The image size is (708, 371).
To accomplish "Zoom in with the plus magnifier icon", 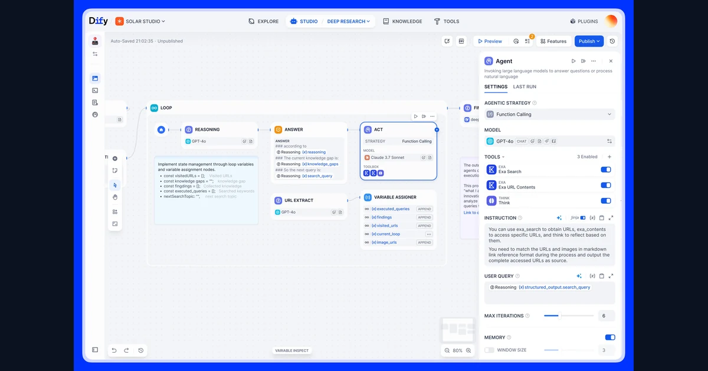I will pos(468,350).
